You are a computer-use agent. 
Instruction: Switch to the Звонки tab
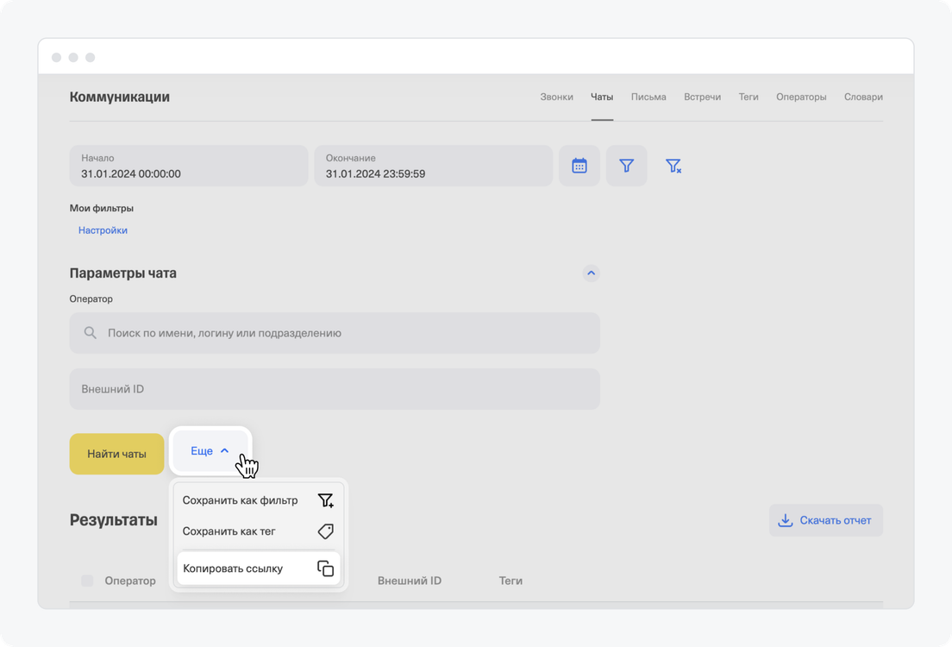pos(556,97)
